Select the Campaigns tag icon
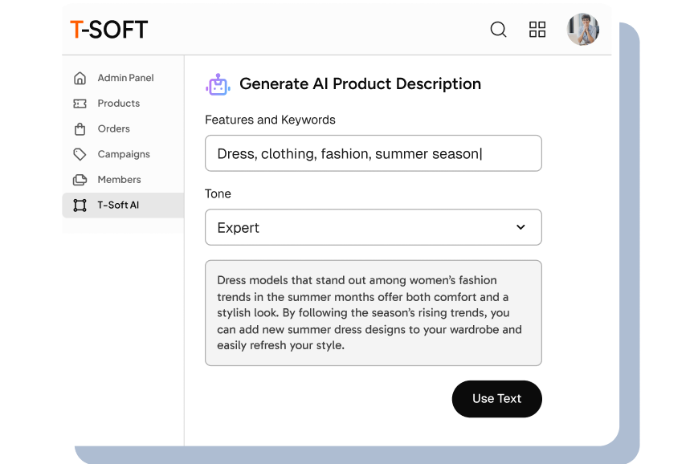This screenshot has width=694, height=464. coord(80,154)
